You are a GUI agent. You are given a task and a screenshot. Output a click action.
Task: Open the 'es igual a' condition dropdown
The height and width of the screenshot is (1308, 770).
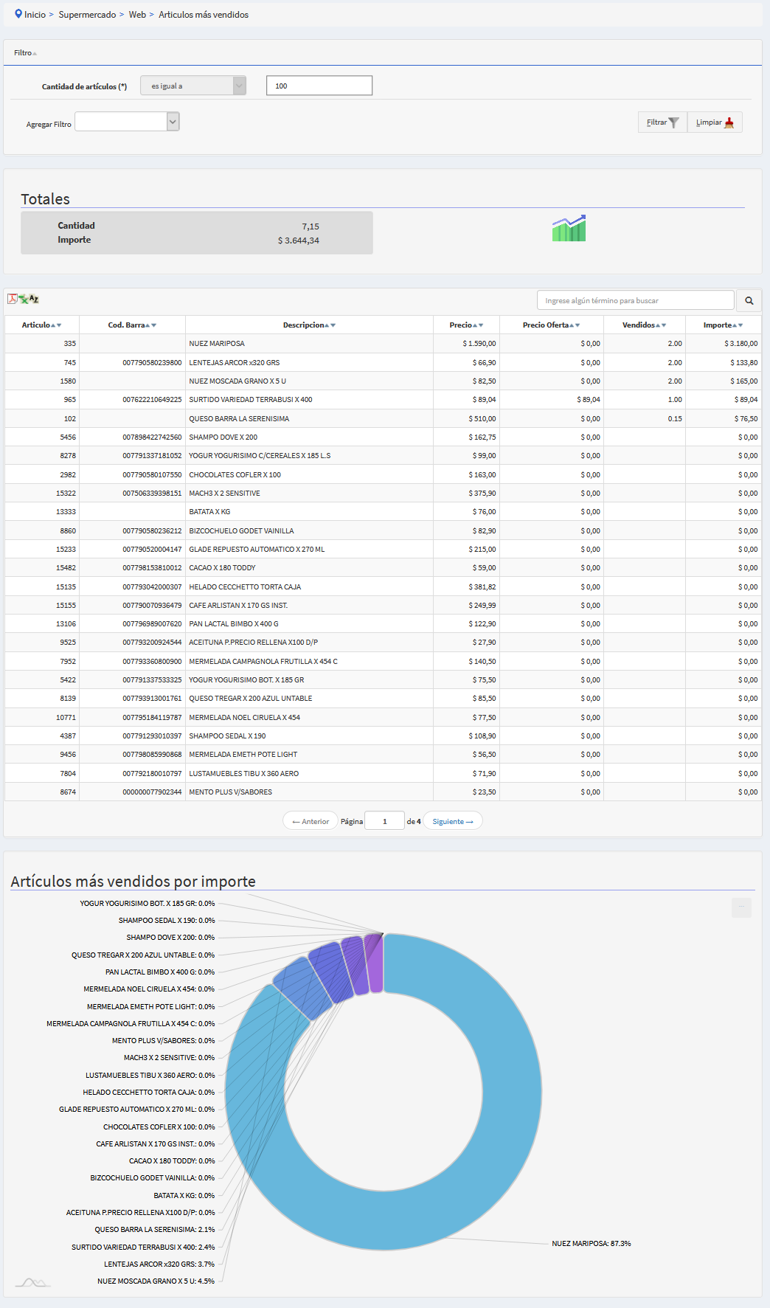tap(193, 86)
